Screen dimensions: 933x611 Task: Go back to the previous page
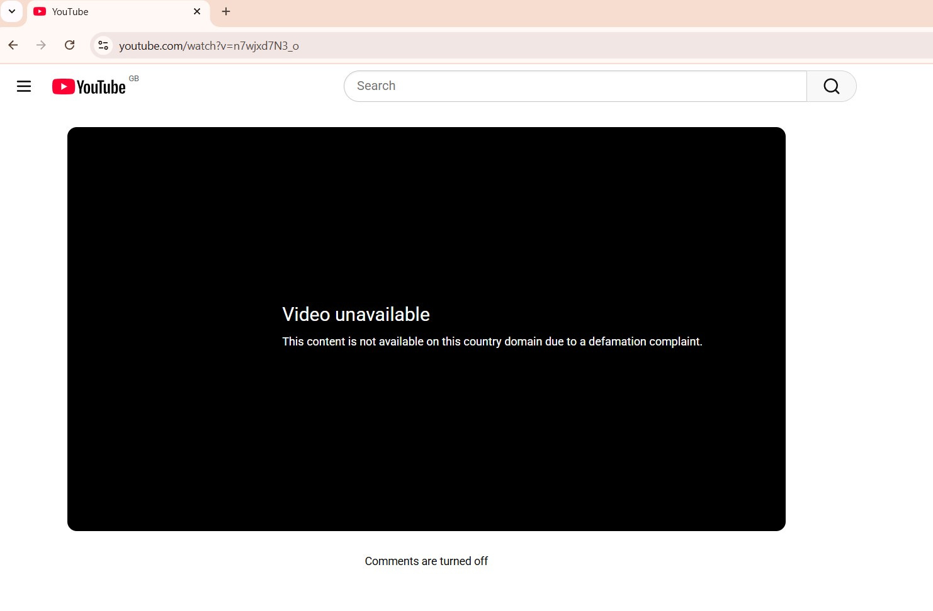[13, 45]
